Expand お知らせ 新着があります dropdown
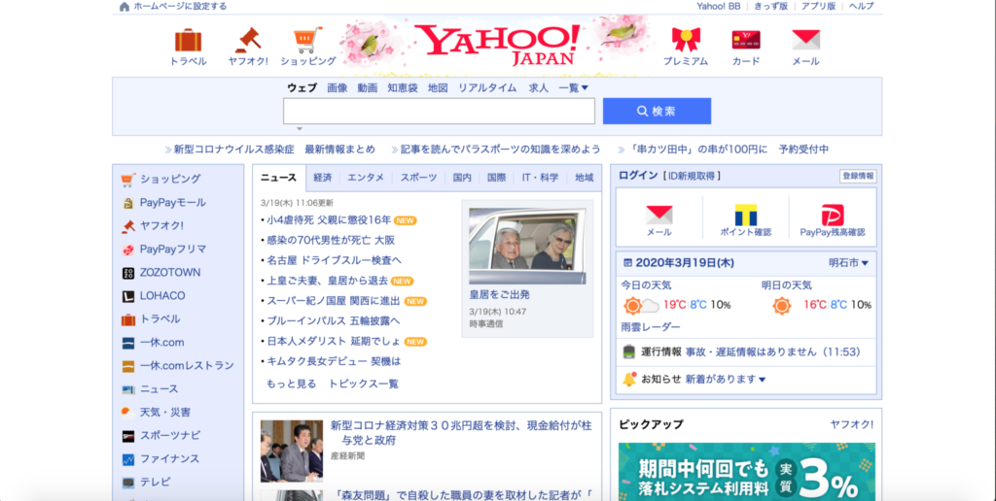Image resolution: width=996 pixels, height=501 pixels. pyautogui.click(x=726, y=380)
